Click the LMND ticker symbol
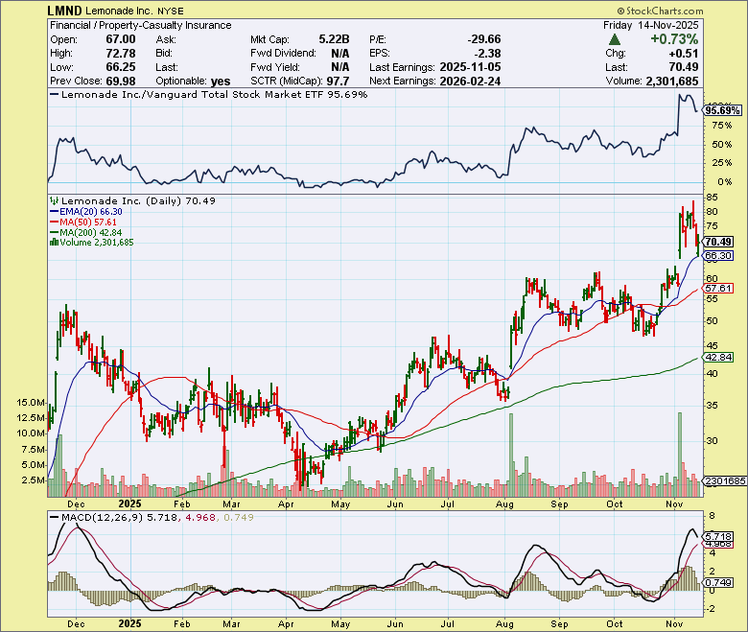Screen dimensions: 748x632 (65, 11)
